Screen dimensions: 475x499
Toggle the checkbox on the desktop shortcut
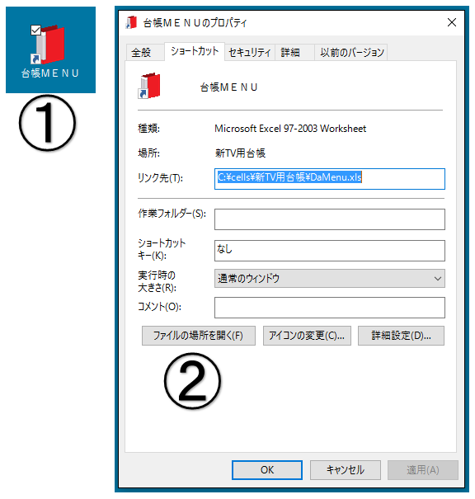35,31
